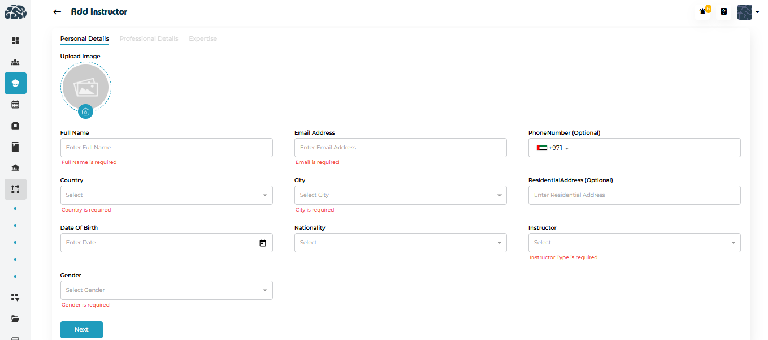This screenshot has width=768, height=340.
Task: Open the dashboard grid icon in sidebar
Action: click(x=15, y=41)
